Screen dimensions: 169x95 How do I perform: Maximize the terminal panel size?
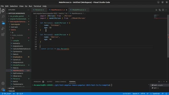pyautogui.click(x=164, y=82)
